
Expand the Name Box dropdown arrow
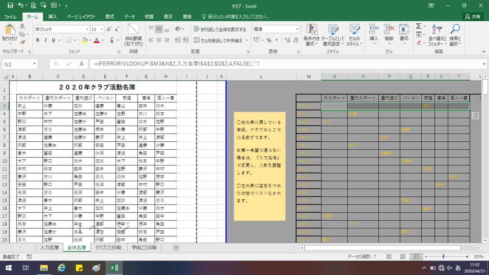(34, 64)
